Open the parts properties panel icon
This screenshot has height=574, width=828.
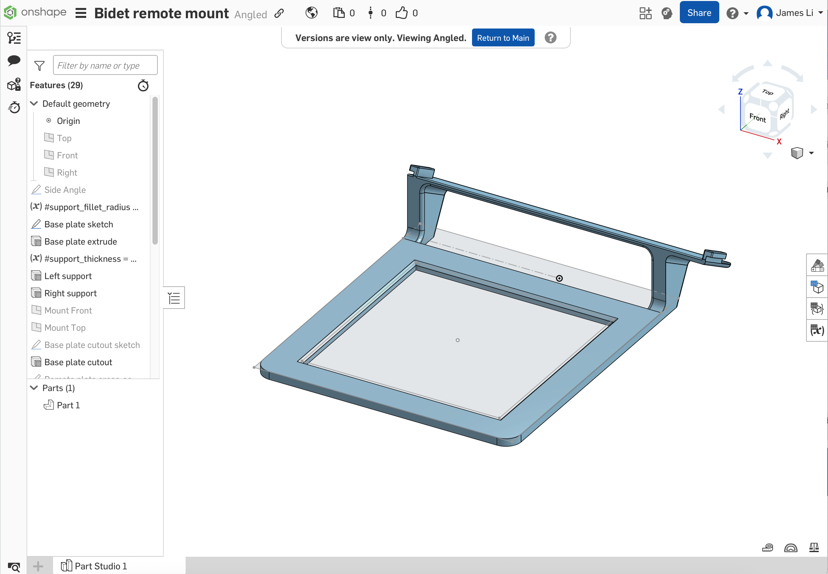point(14,85)
